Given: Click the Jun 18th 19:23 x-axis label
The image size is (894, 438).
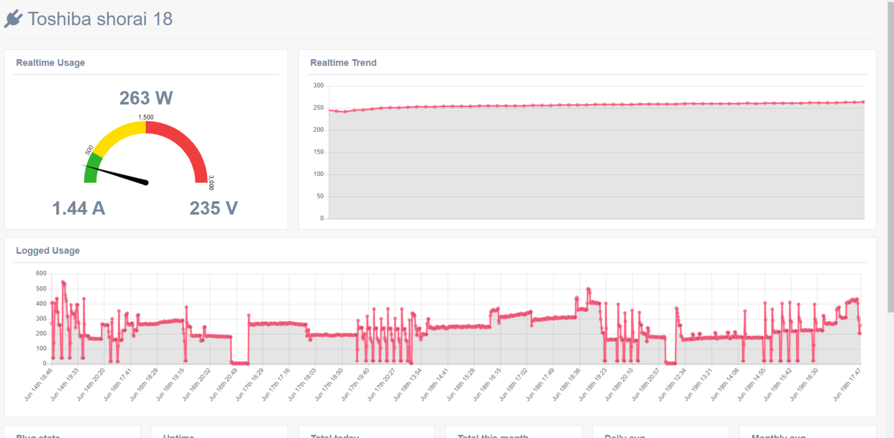Looking at the screenshot, I should tap(593, 384).
